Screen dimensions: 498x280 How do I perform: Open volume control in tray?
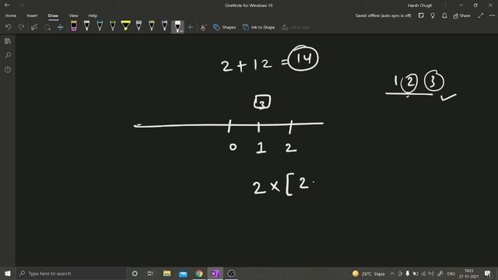point(431,274)
